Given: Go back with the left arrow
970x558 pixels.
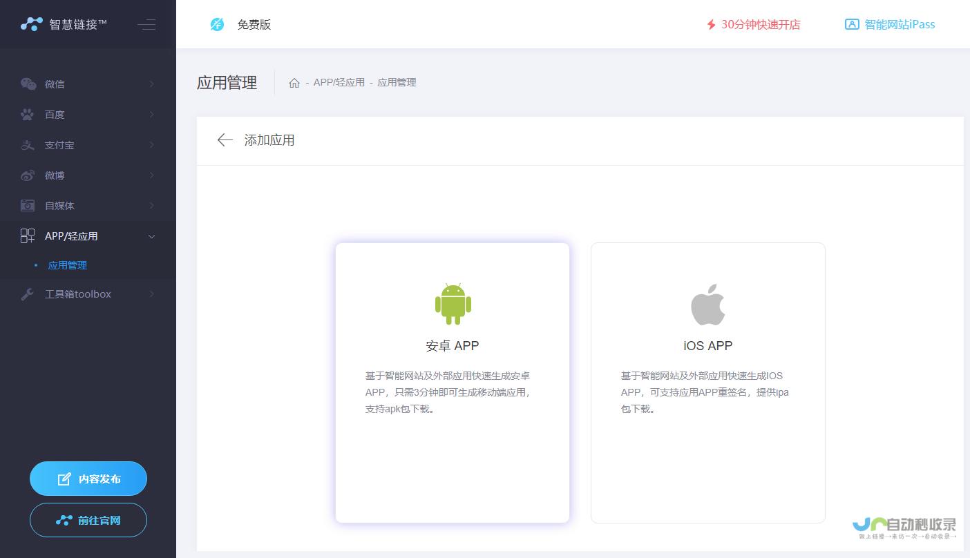Looking at the screenshot, I should coord(225,140).
